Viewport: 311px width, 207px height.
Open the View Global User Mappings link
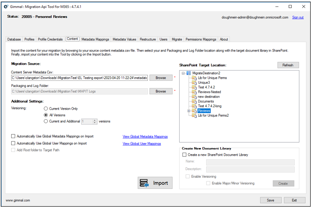[142, 143]
